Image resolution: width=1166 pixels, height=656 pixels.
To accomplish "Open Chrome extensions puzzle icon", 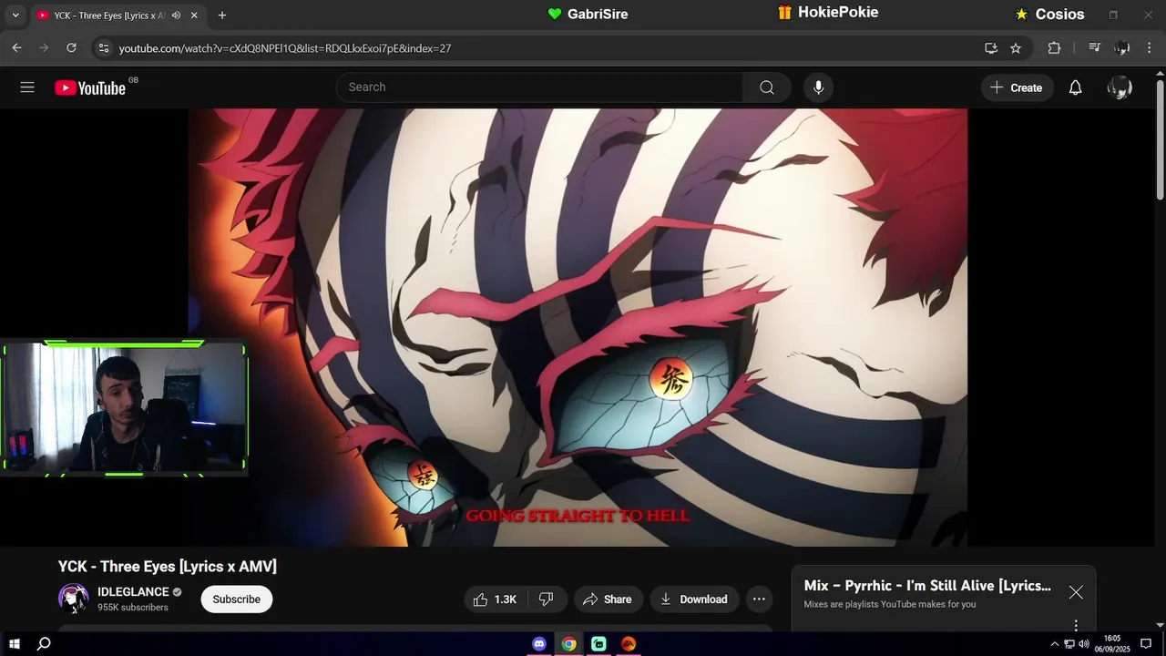I will click(x=1054, y=48).
